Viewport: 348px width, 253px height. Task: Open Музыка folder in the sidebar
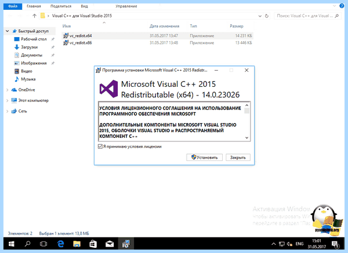coord(28,79)
